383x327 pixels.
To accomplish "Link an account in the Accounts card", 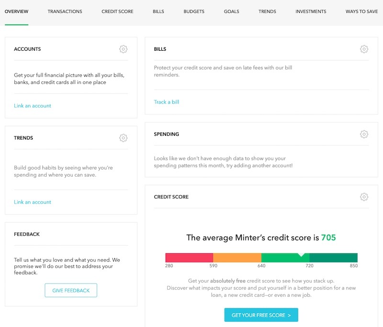I will point(32,105).
